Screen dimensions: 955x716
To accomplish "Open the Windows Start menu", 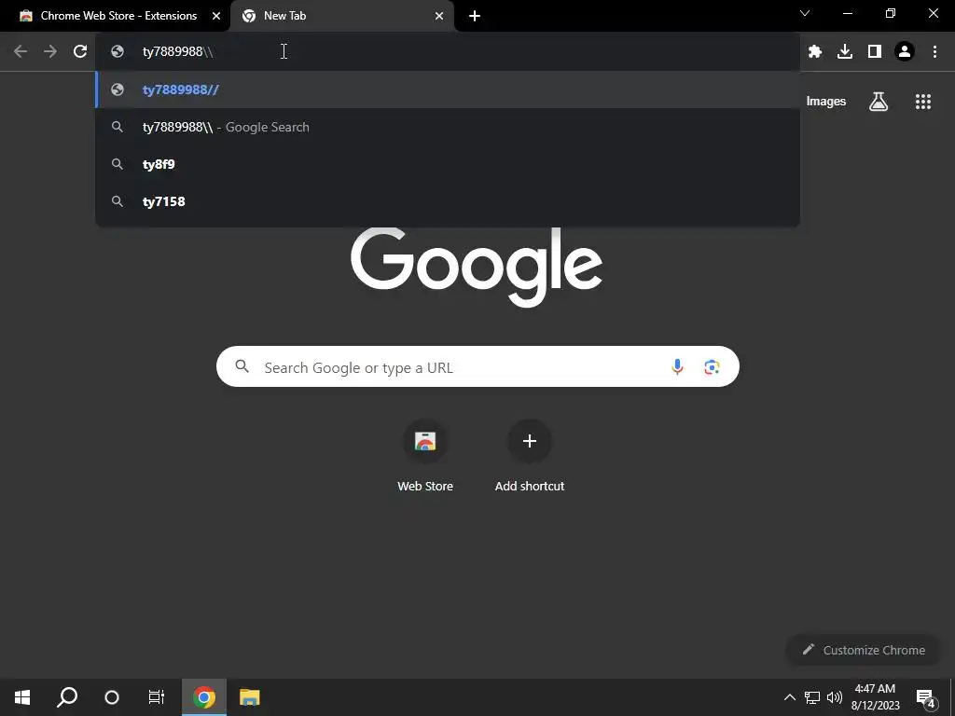I will pos(22,697).
